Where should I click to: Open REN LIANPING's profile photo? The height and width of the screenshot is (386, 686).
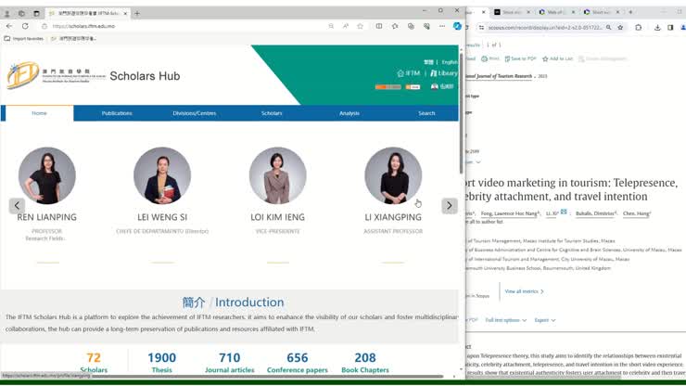46,175
